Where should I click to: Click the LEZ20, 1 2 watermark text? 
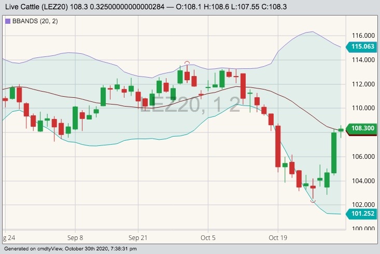190,104
